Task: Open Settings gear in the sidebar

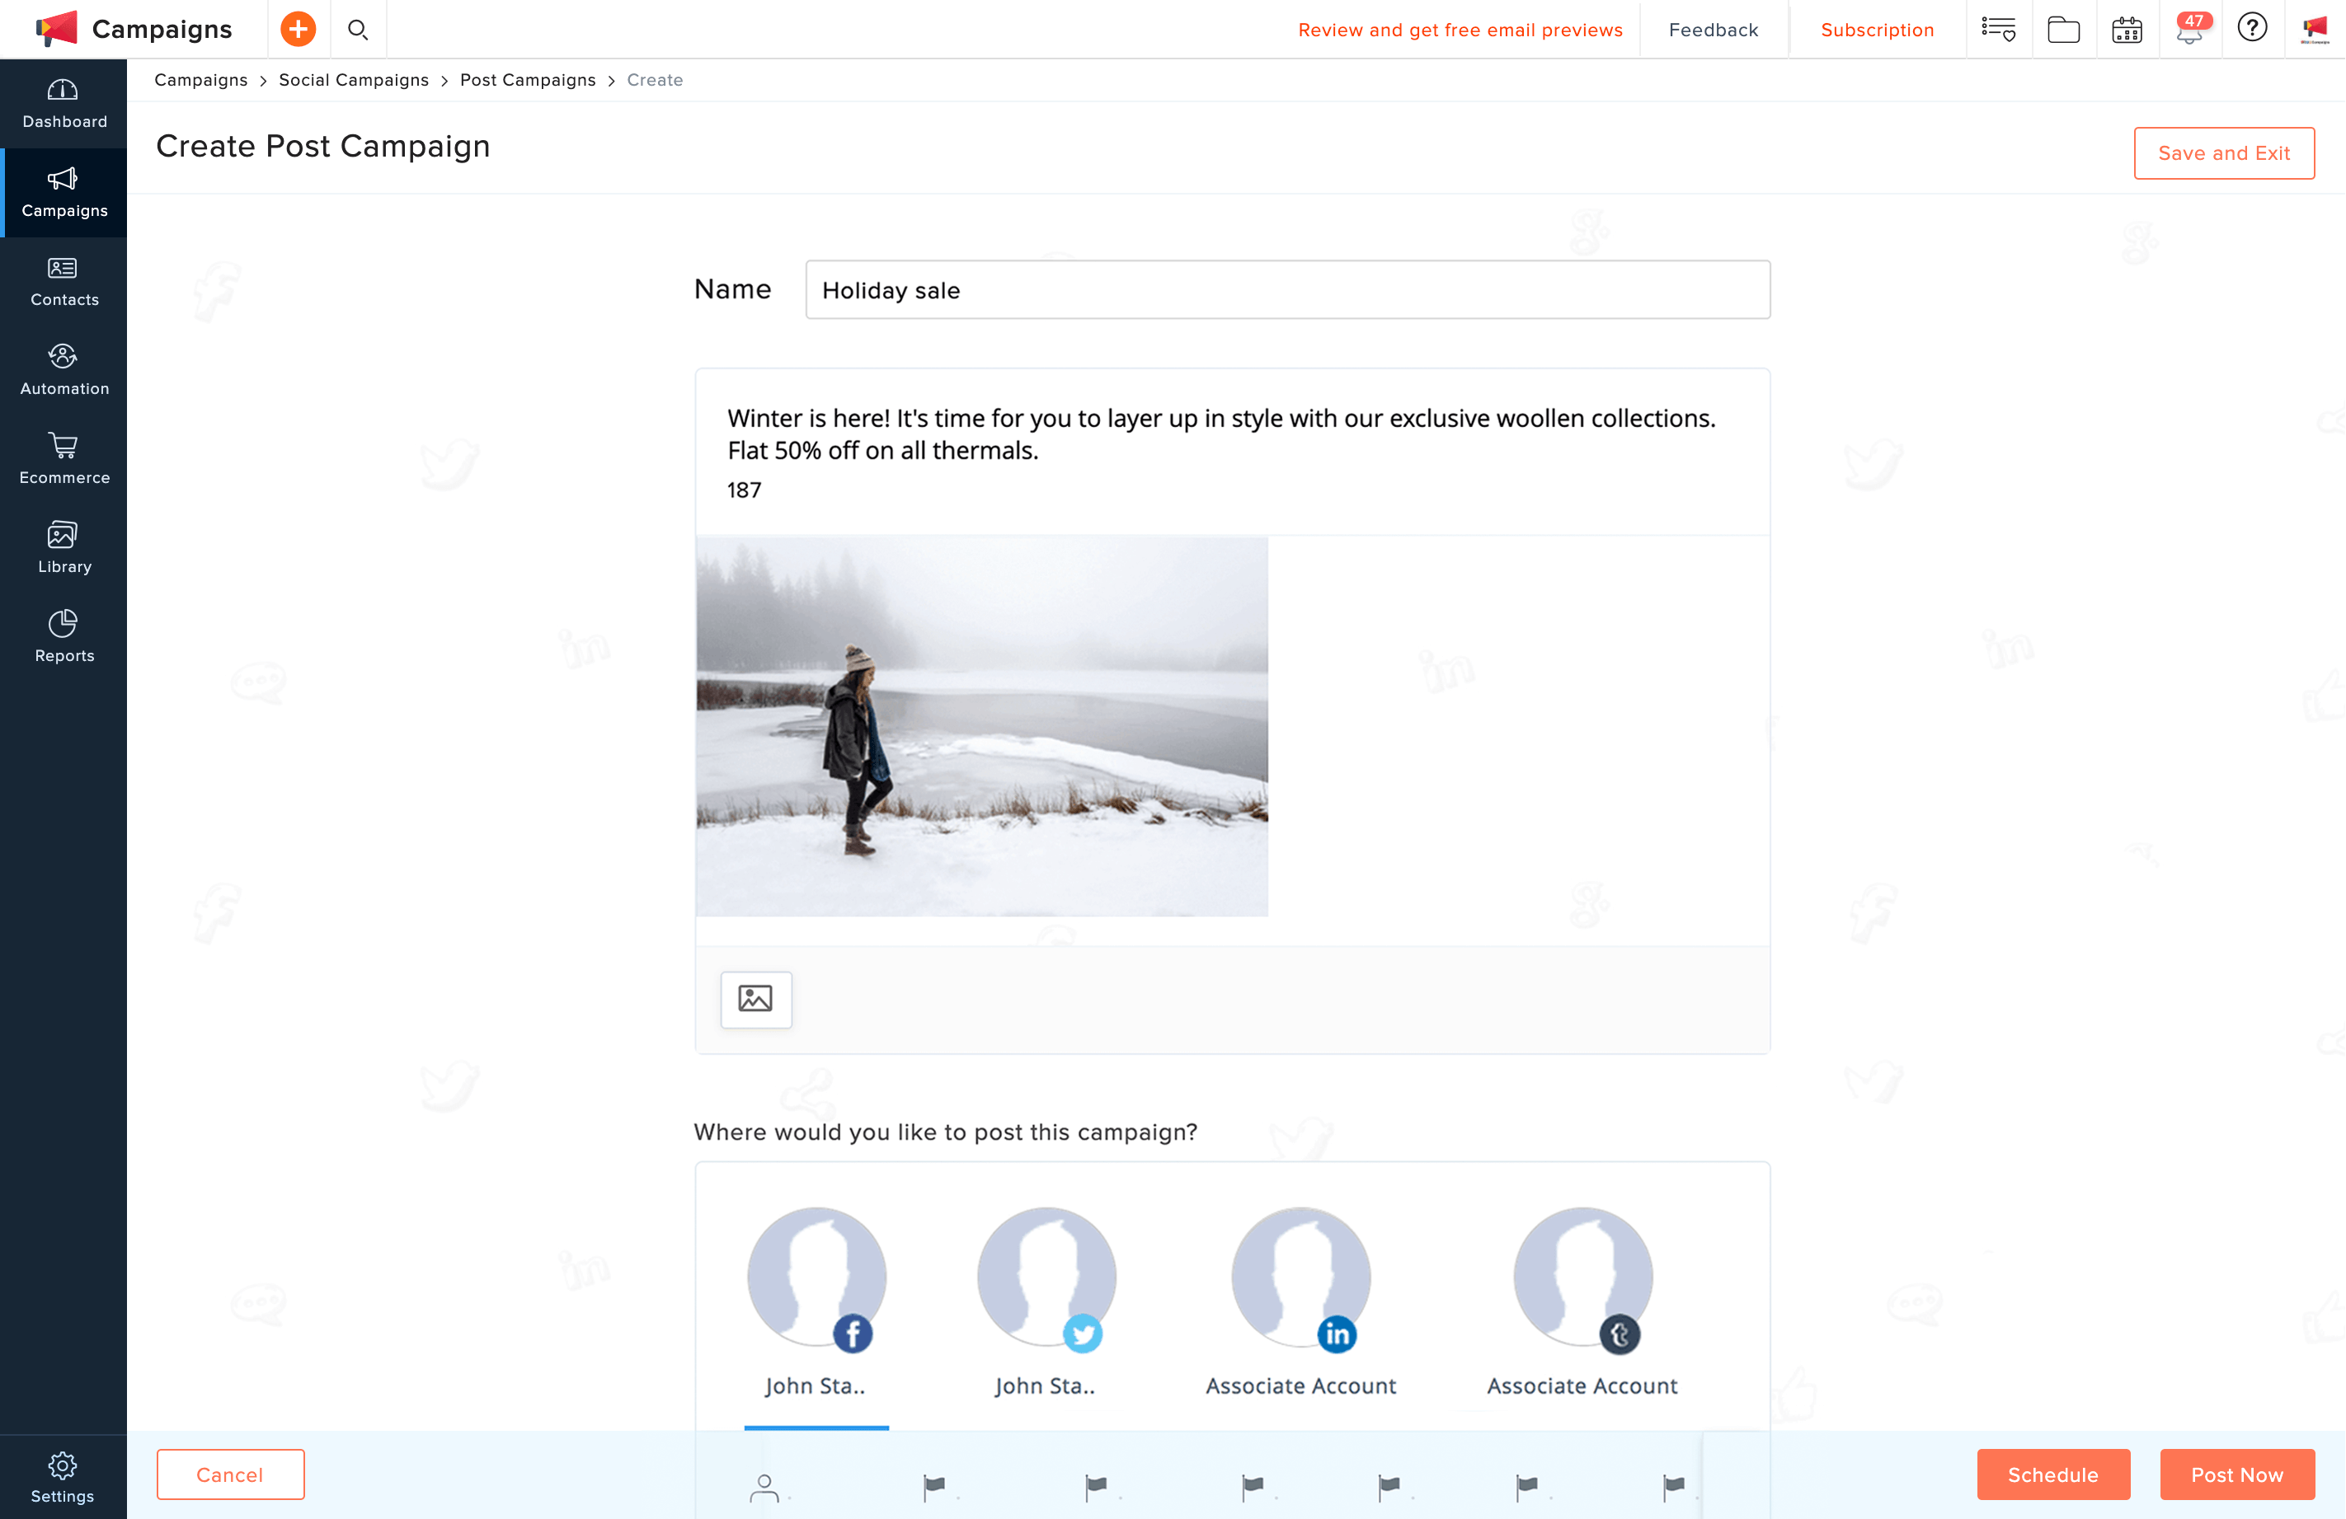Action: point(63,1477)
